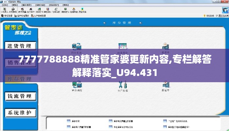
Task: Click the 现金银行 toolbar icon
Action: tap(31, 10)
